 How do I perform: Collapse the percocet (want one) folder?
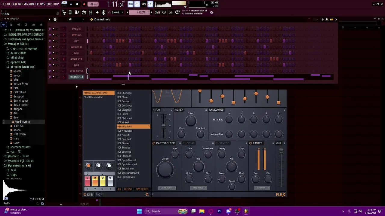pos(23,67)
